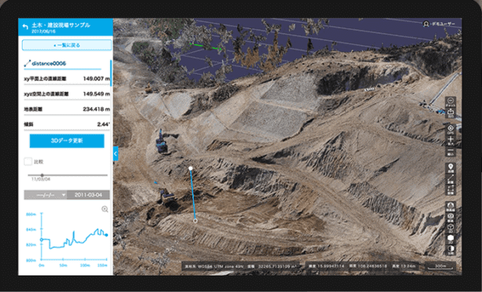482x292 pixels.
Task: Select the distance line measurement tool
Action: [x=450, y=179]
